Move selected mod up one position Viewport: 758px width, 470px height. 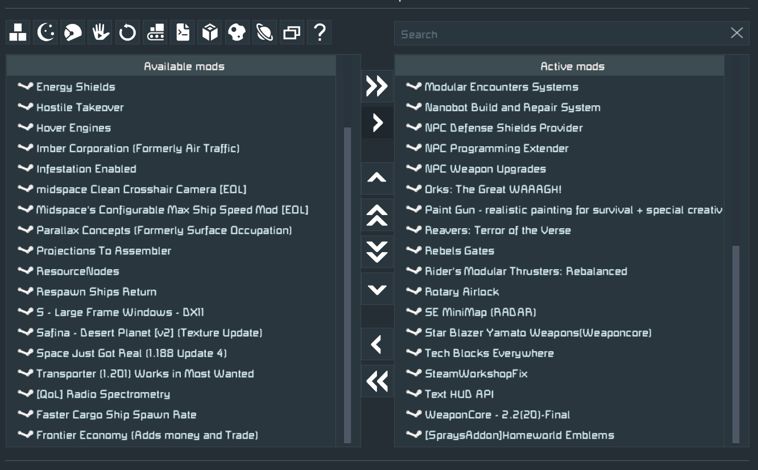click(x=377, y=178)
